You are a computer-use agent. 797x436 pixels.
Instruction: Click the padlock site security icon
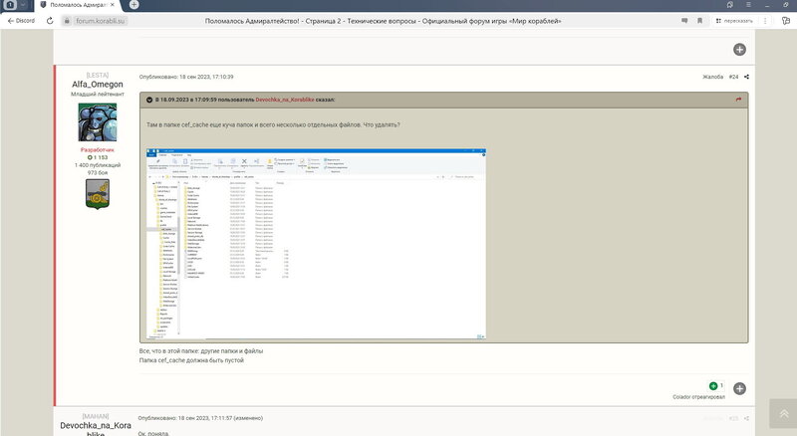tap(67, 21)
